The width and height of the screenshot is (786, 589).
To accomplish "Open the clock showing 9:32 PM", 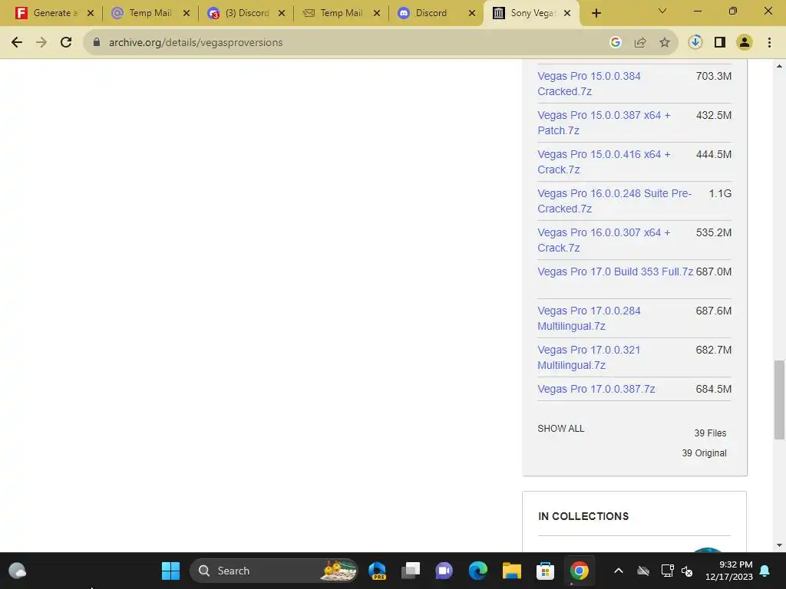I will 729,571.
